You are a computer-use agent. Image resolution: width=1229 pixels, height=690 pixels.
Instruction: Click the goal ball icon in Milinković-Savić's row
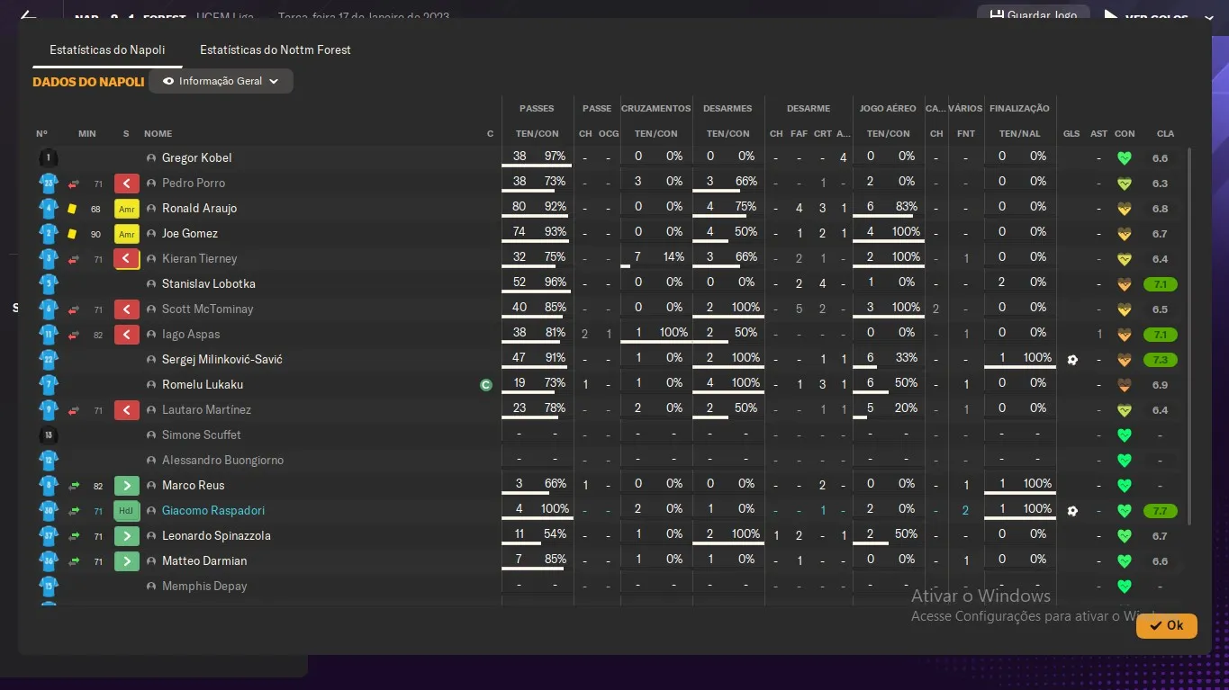[x=1071, y=360]
